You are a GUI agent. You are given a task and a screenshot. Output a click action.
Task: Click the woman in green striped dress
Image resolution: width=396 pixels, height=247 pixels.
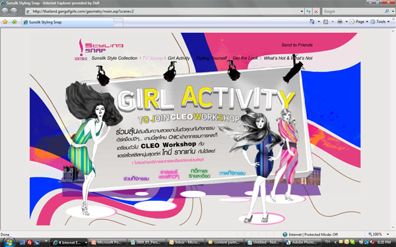point(90,149)
